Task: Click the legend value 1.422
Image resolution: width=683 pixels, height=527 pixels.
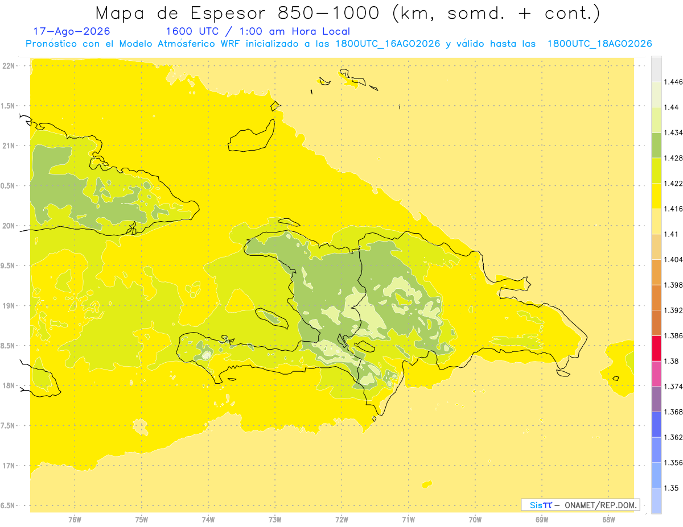Action: click(x=673, y=183)
